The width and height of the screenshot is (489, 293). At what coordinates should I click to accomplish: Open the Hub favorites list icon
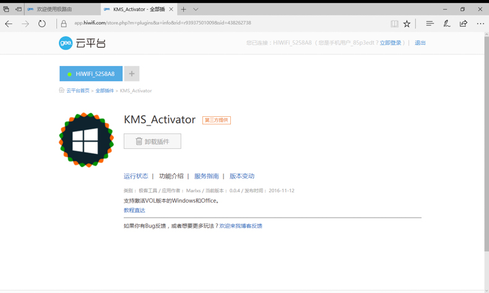coord(430,23)
